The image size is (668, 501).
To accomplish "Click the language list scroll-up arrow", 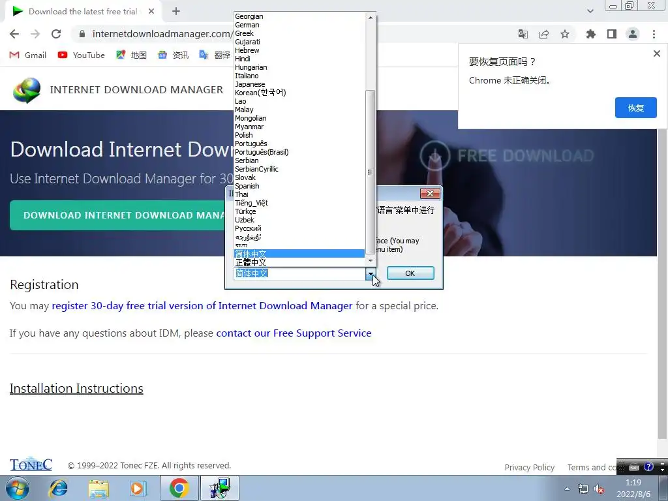I will pos(371,18).
